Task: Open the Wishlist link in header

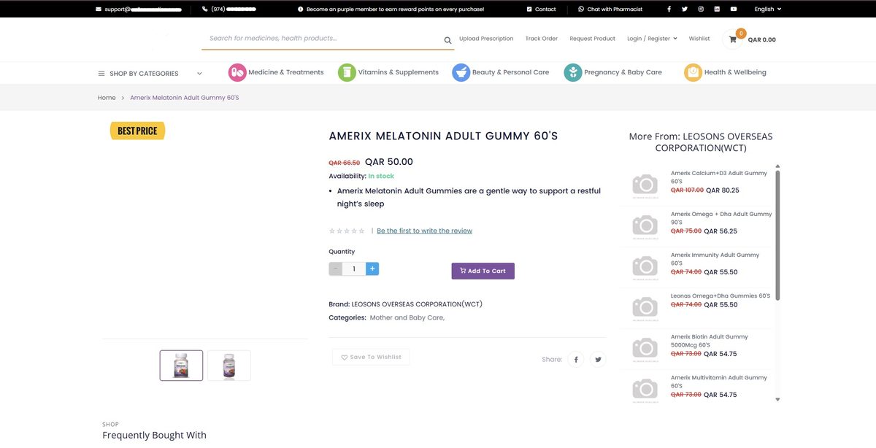Action: coord(699,39)
